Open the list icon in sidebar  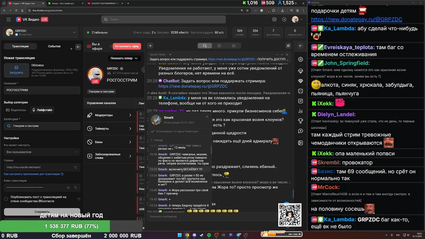[300, 101]
